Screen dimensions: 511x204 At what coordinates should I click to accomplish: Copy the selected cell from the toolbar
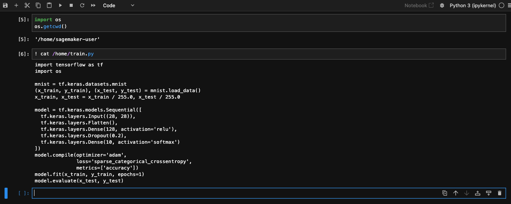pos(38,6)
